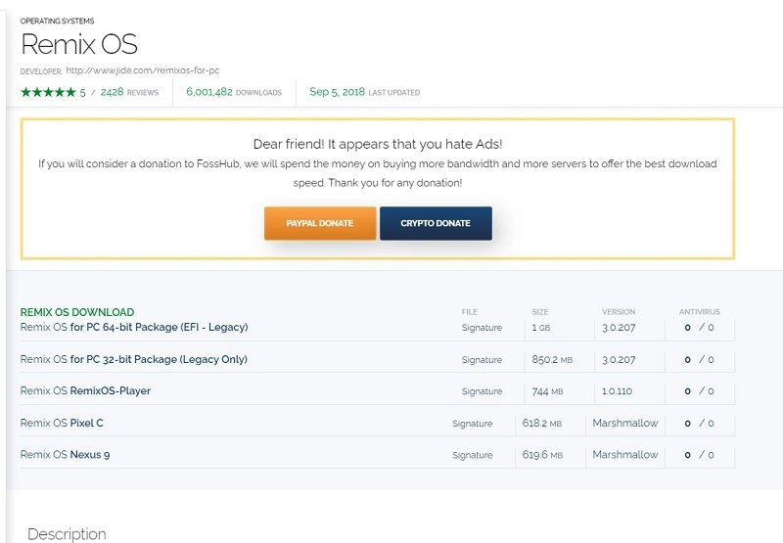Click the Operating Systems category label
This screenshot has width=783, height=543.
pyautogui.click(x=58, y=21)
